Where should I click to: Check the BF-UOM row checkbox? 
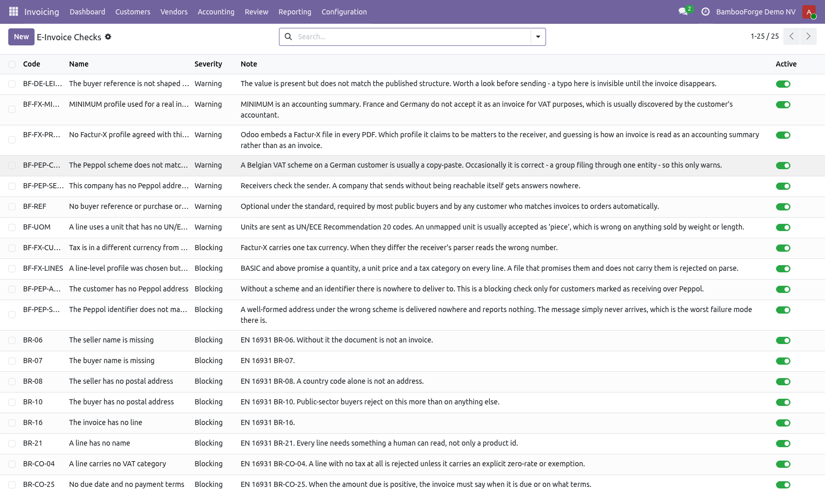[x=12, y=227]
